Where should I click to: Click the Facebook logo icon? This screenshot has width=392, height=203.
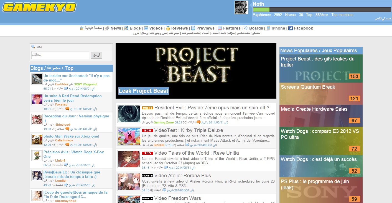pos(291,28)
